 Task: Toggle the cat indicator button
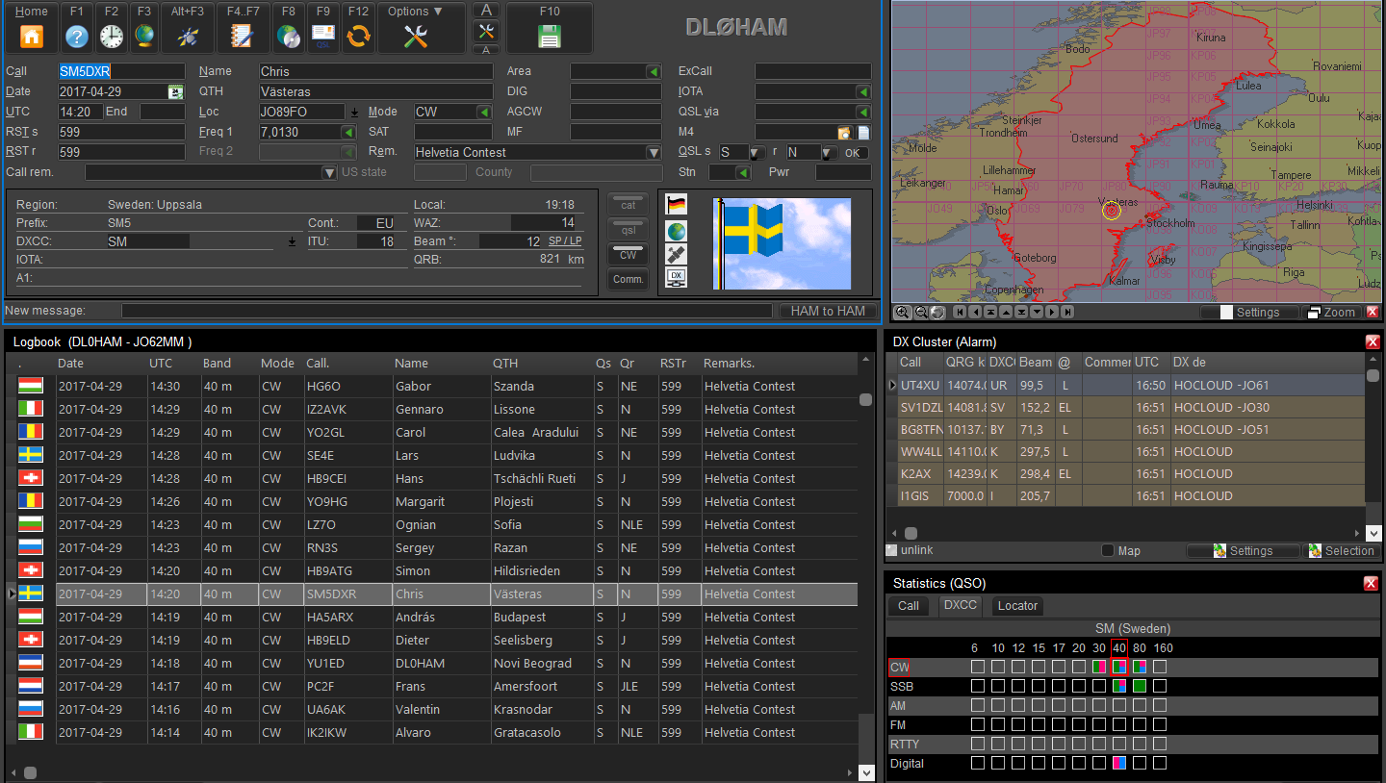[629, 205]
